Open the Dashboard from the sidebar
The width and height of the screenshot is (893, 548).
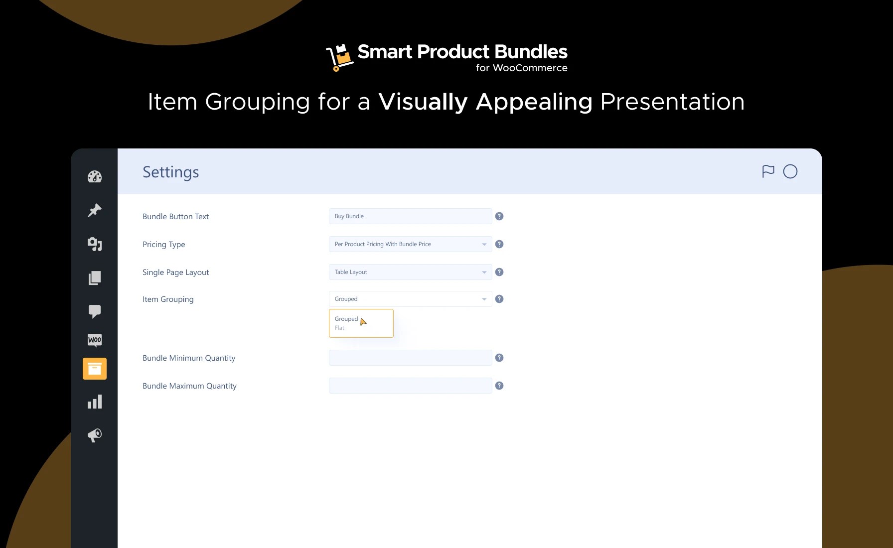pos(94,176)
